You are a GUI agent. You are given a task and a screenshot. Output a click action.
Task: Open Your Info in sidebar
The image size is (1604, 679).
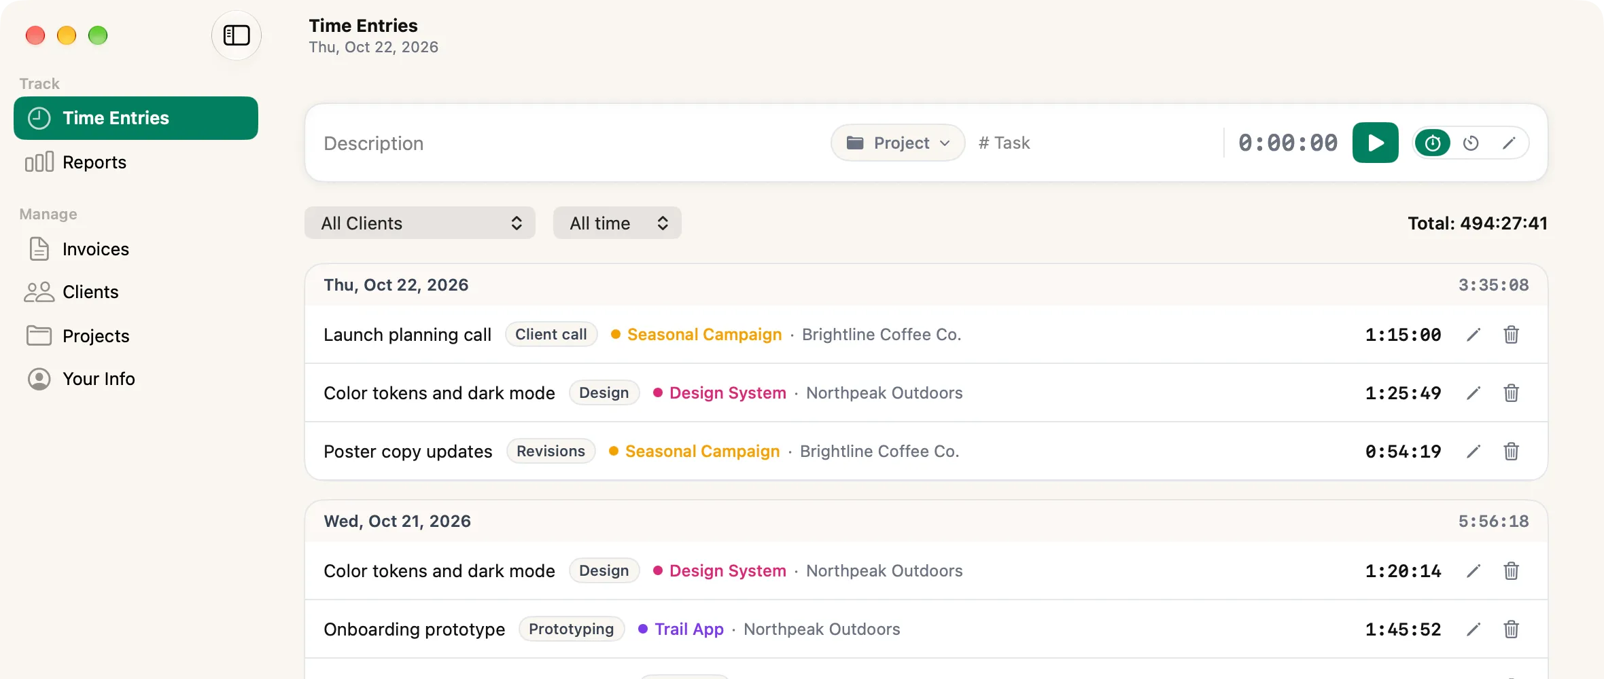click(x=136, y=379)
